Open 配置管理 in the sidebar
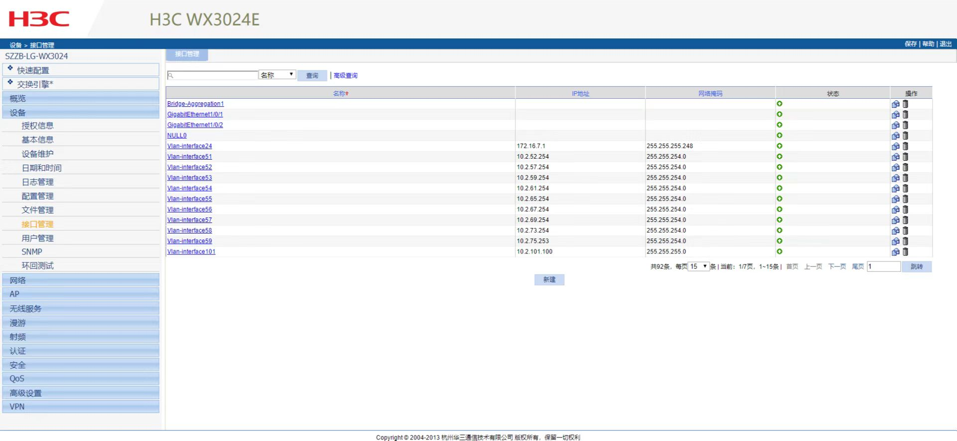This screenshot has width=957, height=441. coord(37,196)
